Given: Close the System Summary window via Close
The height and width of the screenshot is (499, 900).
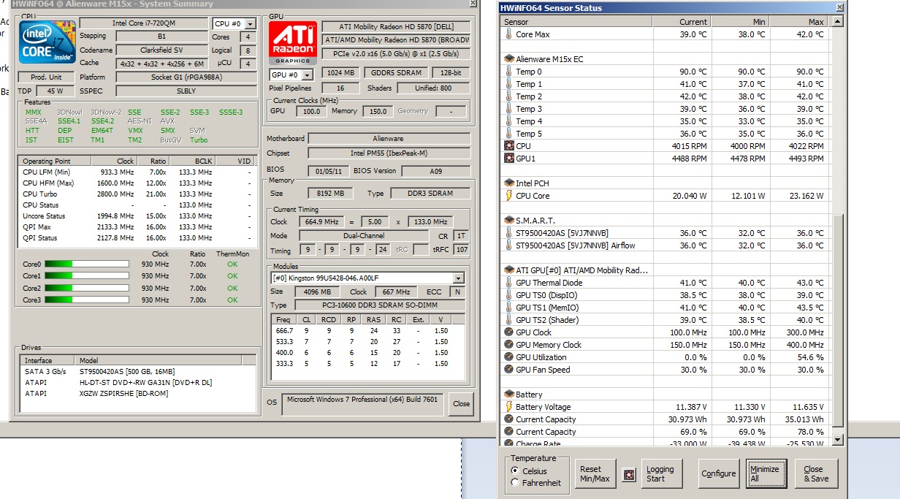Looking at the screenshot, I should click(461, 403).
